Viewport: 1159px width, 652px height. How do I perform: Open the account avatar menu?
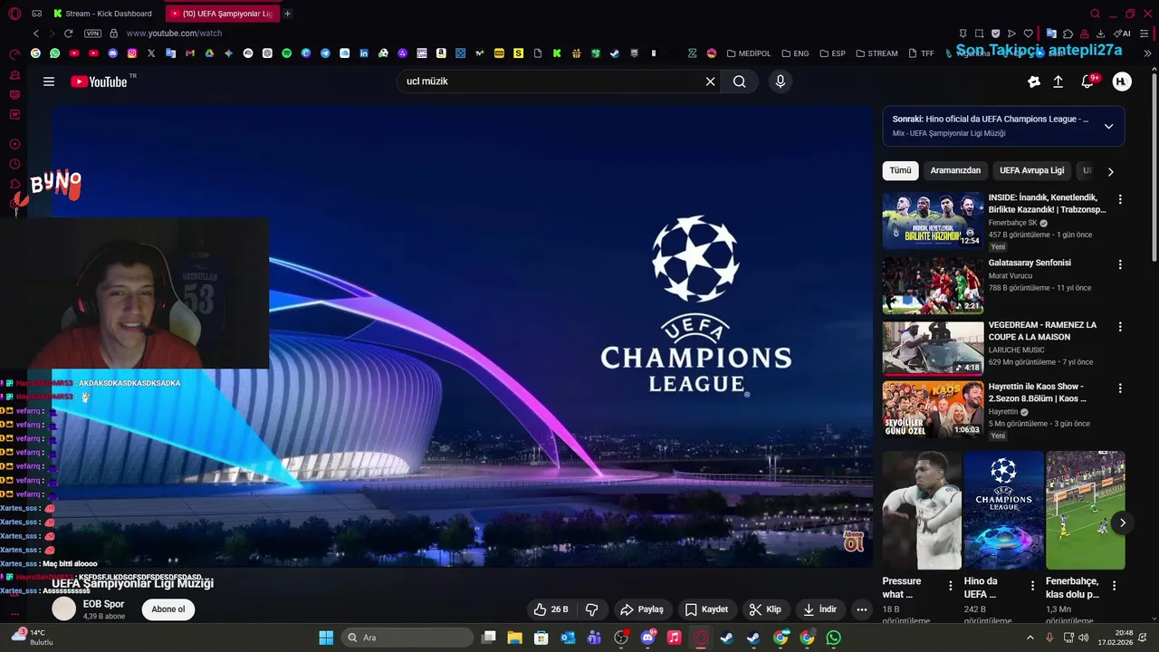[1122, 81]
